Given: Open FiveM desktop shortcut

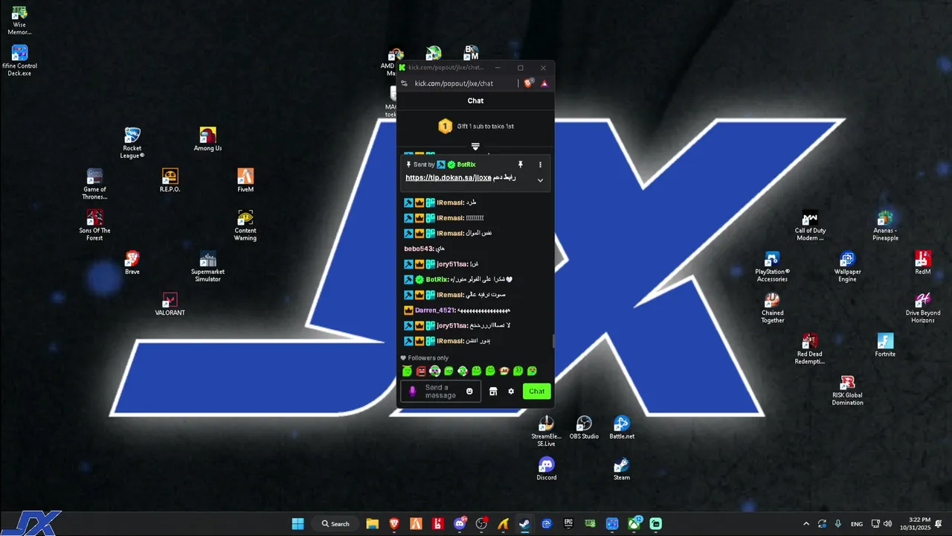Looking at the screenshot, I should click(x=245, y=180).
